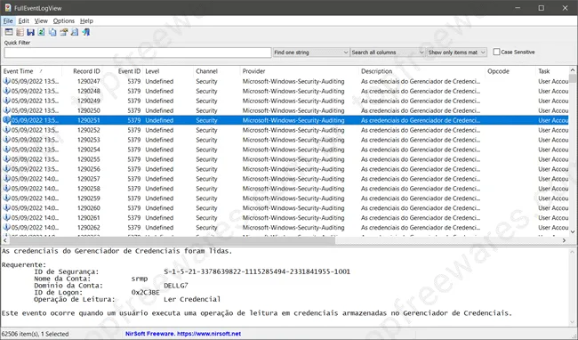This screenshot has width=578, height=340.
Task: Open the 'Find one string' dropdown
Action: tap(311, 53)
